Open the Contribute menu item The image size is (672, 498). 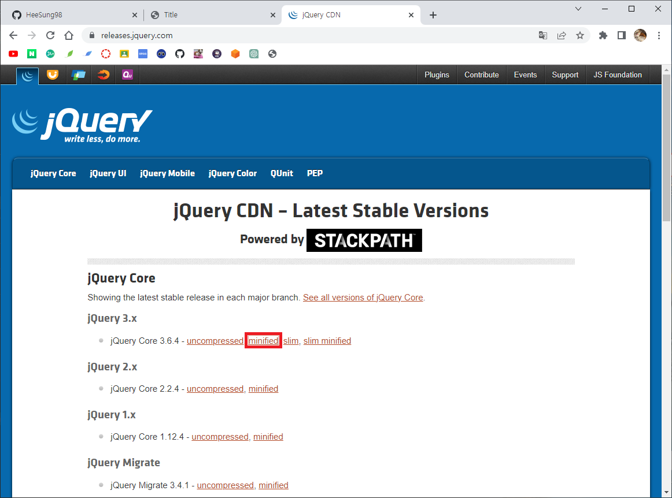pyautogui.click(x=482, y=75)
